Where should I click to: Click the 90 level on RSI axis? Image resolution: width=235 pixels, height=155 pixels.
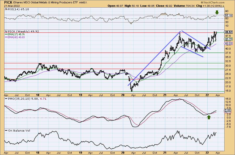[x=227, y=11]
